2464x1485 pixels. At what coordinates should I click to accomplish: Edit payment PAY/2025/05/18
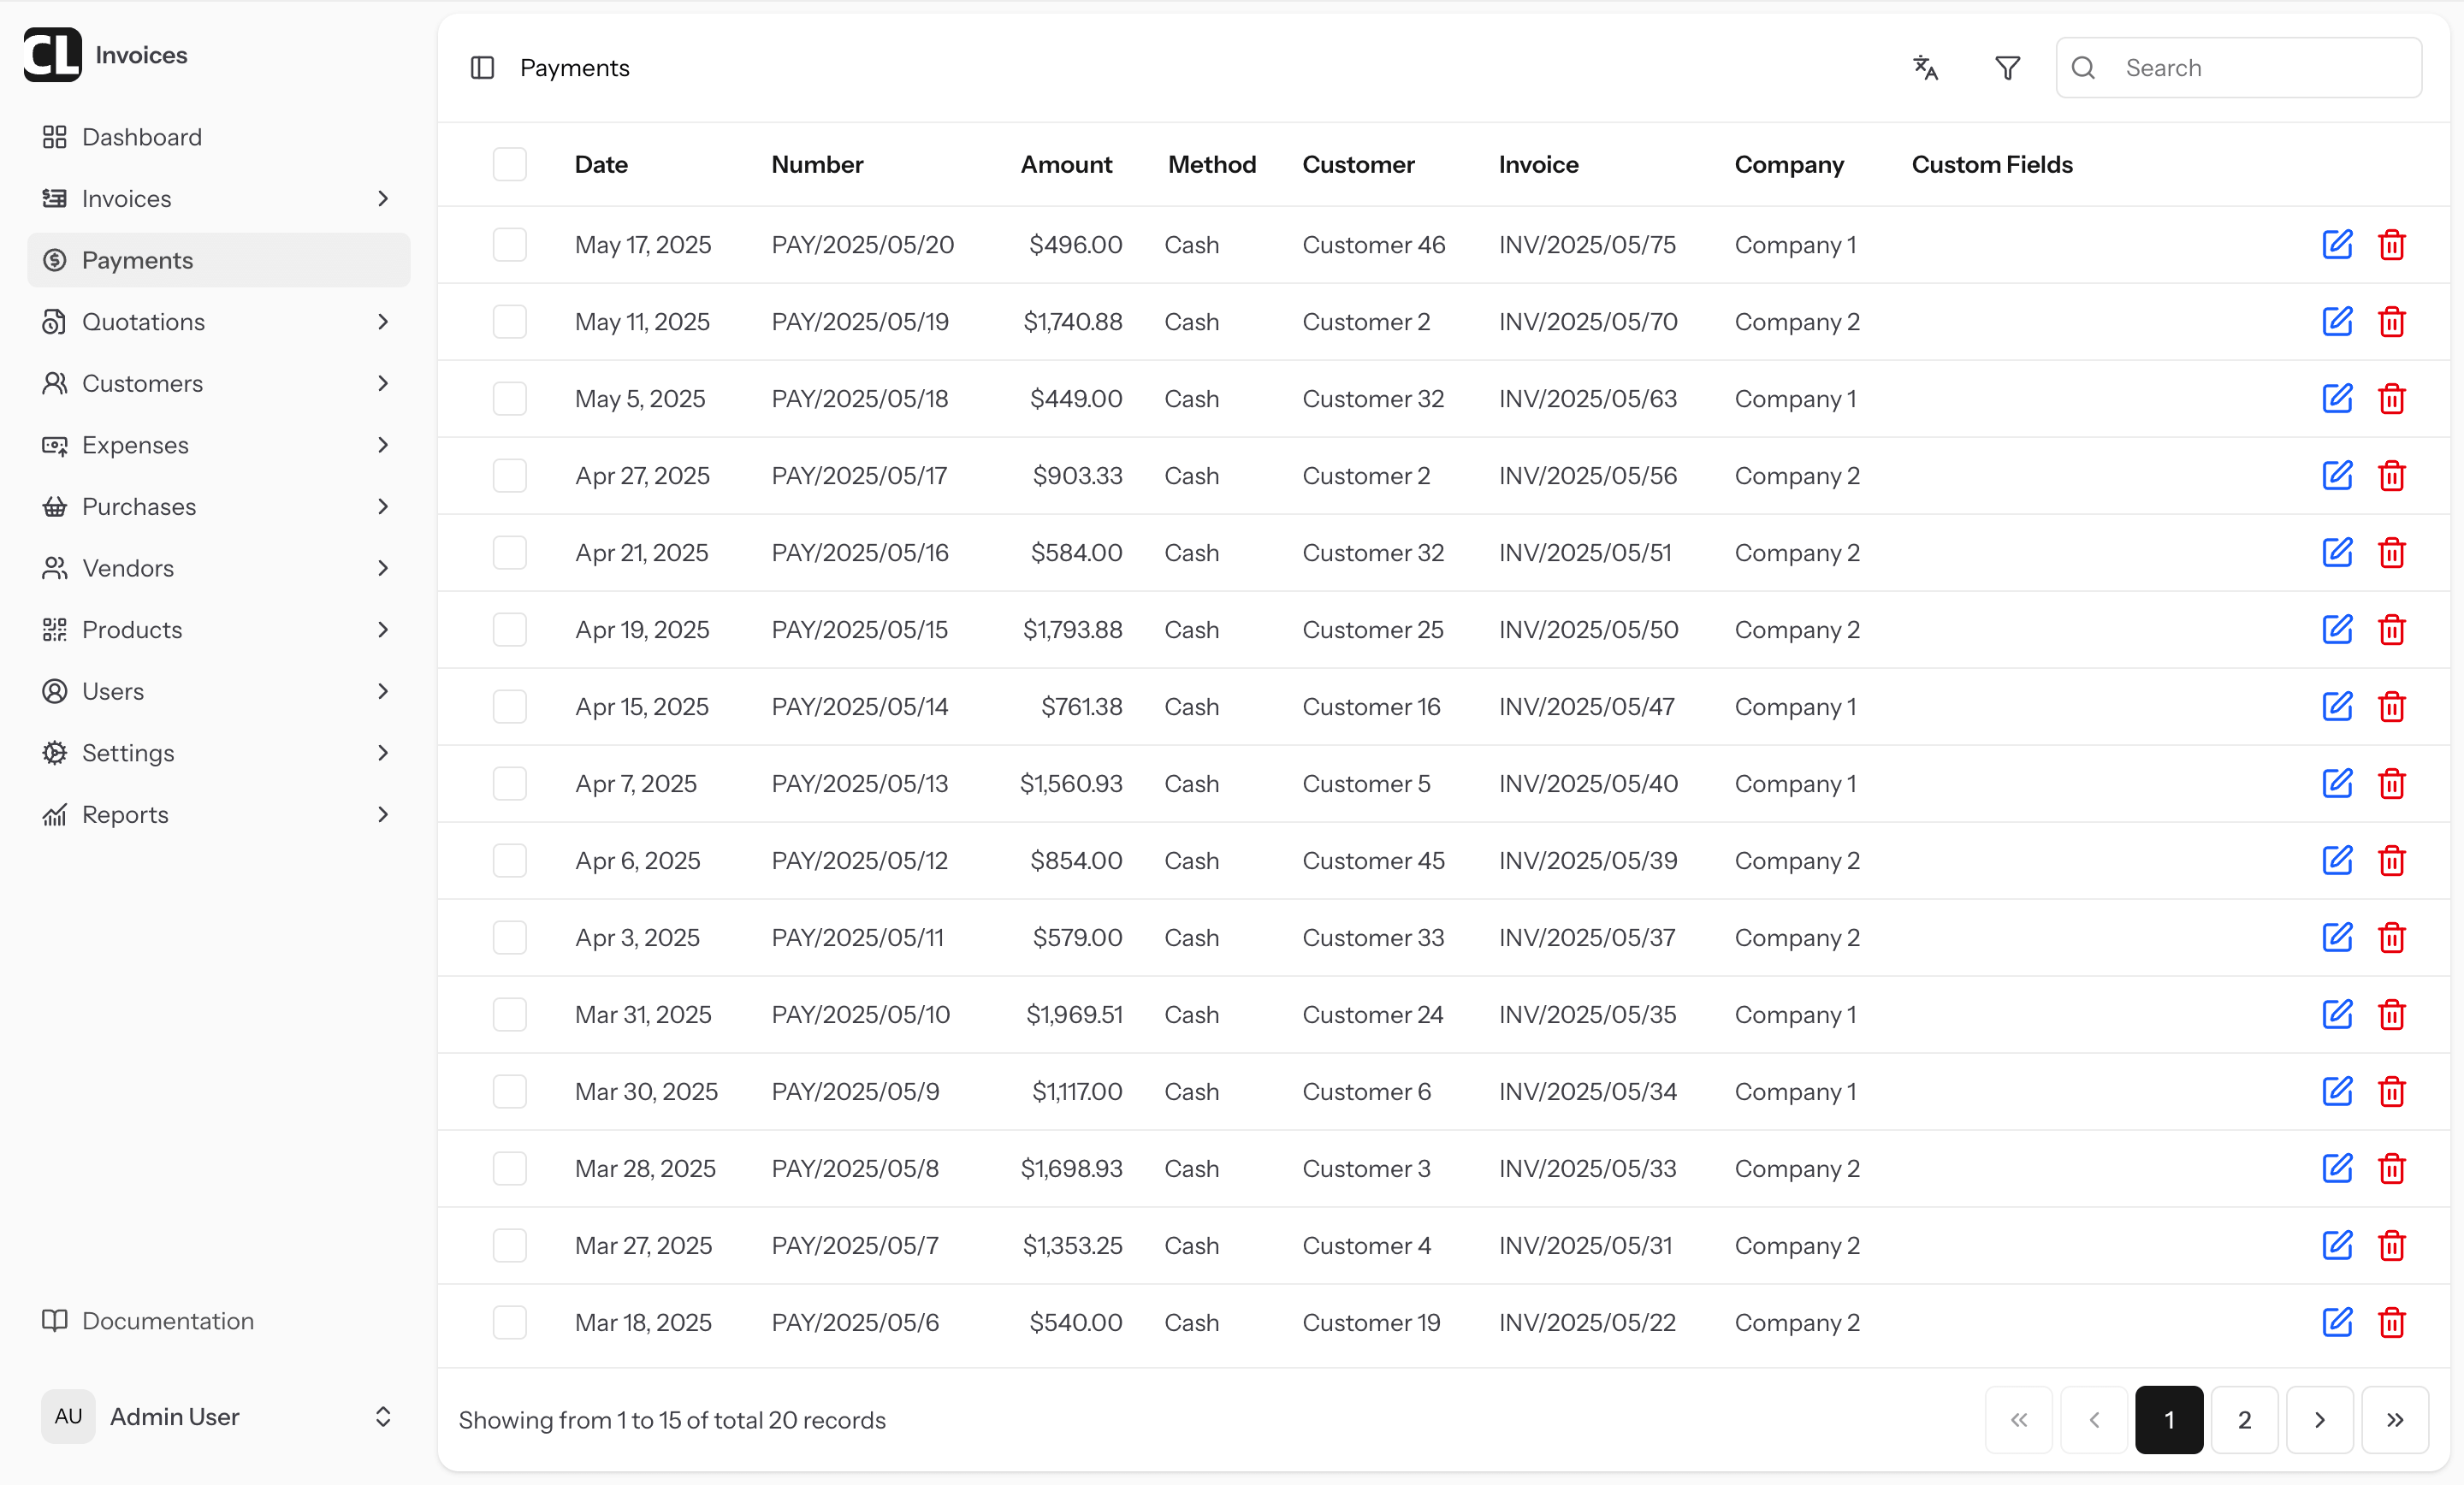click(2337, 398)
